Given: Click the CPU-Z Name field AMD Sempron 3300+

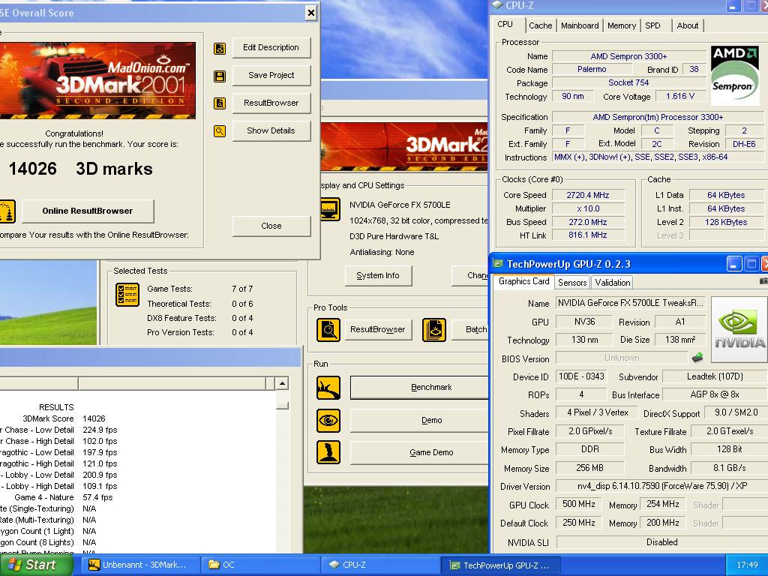Looking at the screenshot, I should pyautogui.click(x=628, y=56).
